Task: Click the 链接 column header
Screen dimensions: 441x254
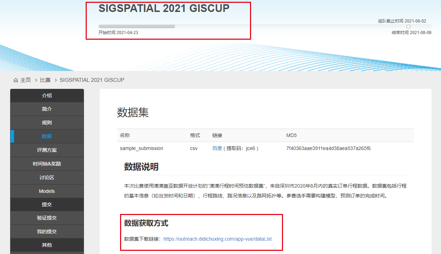Action: (x=217, y=135)
